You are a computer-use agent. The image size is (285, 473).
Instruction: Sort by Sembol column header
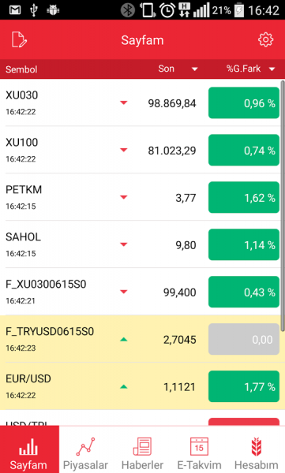[21, 69]
